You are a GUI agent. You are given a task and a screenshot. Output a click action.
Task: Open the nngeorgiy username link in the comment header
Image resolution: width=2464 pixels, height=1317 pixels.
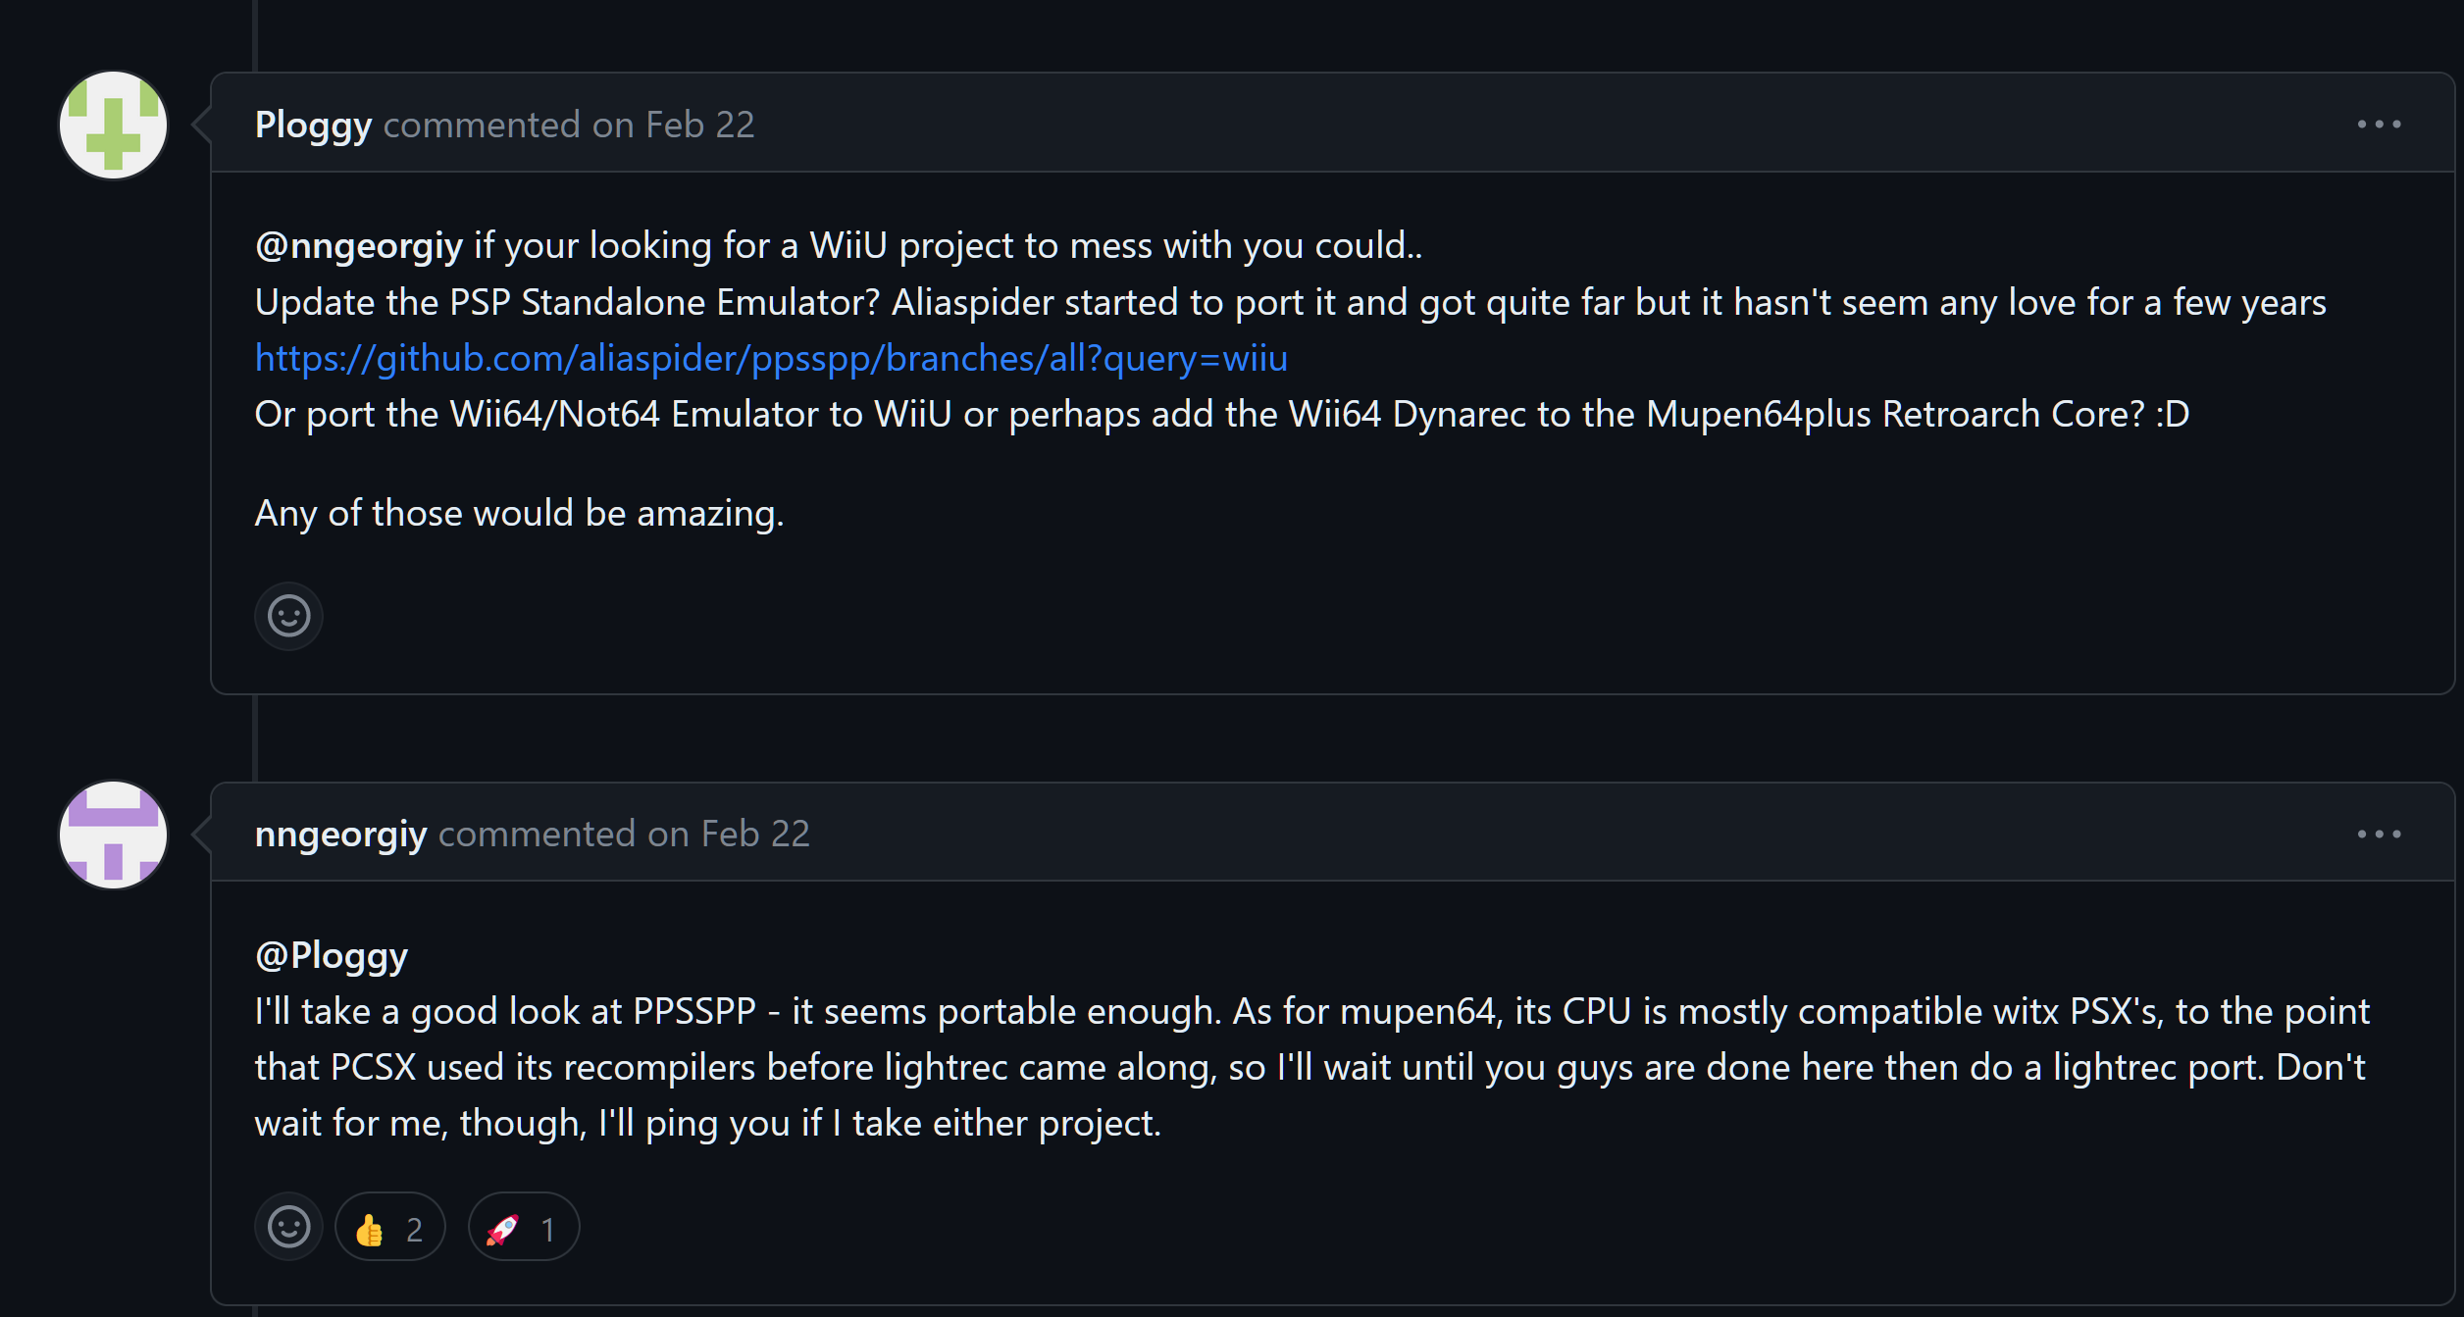pos(340,835)
